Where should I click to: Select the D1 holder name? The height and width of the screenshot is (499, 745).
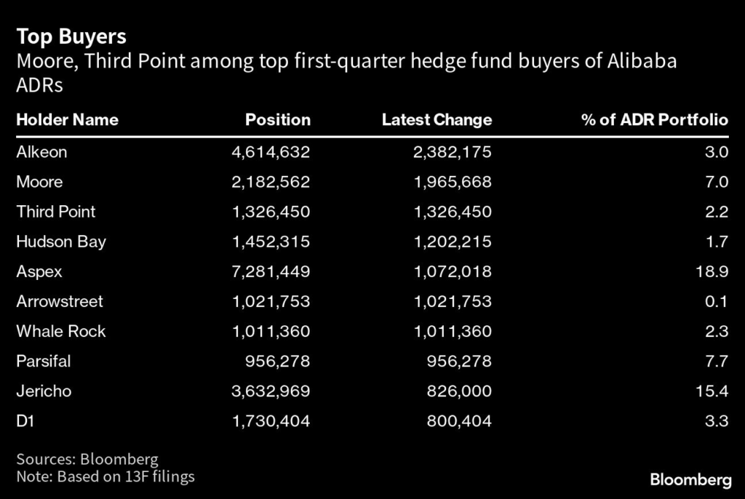(x=25, y=420)
